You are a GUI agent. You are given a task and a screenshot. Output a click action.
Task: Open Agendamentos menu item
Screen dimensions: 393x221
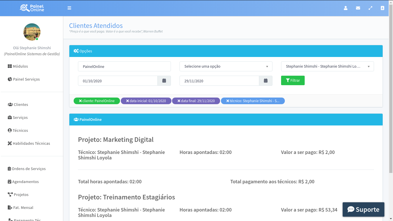(x=23, y=182)
